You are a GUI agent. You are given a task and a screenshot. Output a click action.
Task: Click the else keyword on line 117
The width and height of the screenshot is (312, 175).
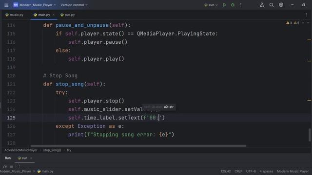pos(62,51)
